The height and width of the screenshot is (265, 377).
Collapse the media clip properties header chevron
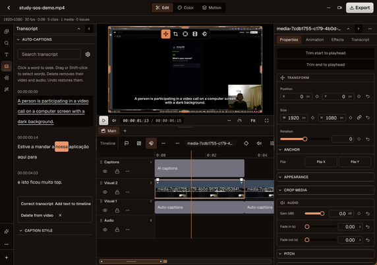point(348,29)
